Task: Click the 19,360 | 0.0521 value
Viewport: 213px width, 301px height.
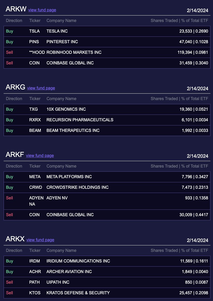Action: click(194, 109)
